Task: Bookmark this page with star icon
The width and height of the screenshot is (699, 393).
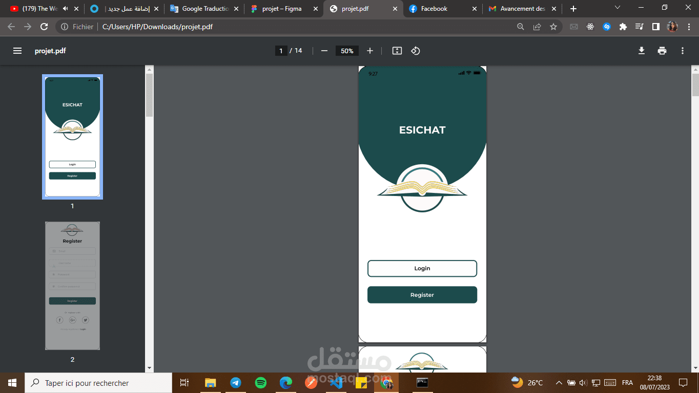Action: coord(553,27)
